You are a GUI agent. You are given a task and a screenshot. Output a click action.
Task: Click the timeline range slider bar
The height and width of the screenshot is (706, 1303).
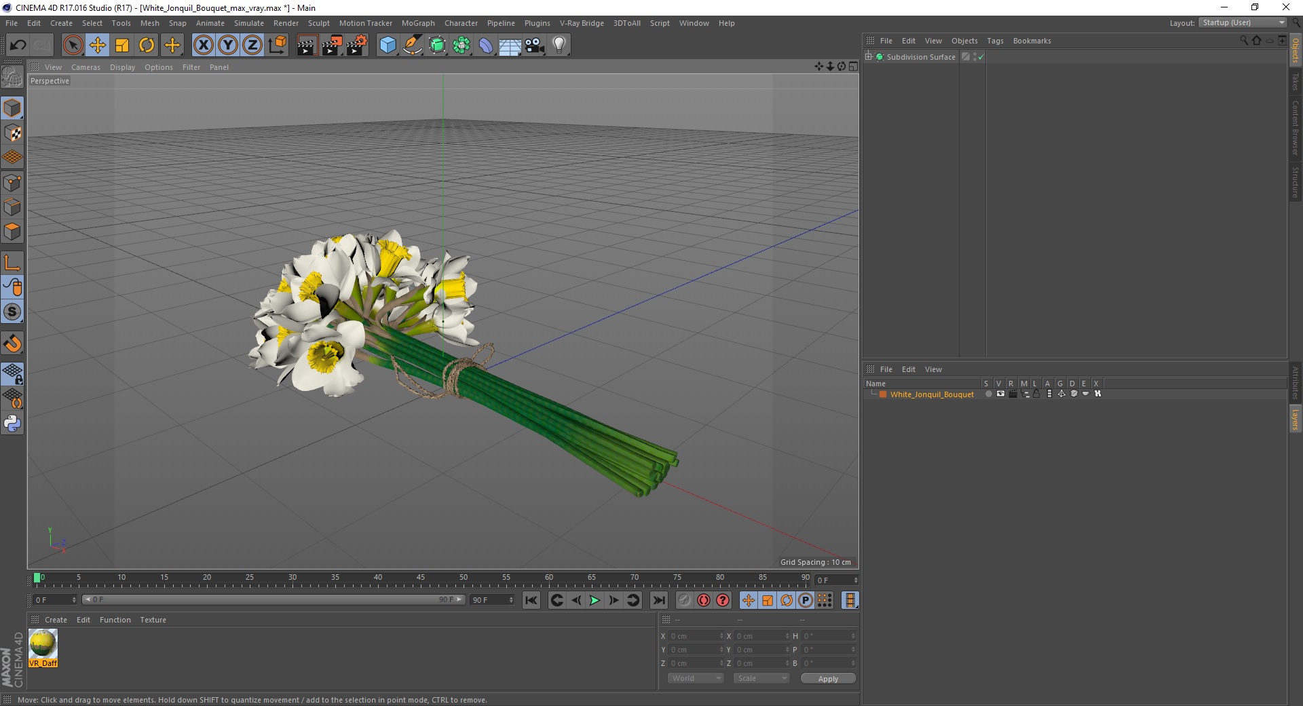[x=273, y=599]
